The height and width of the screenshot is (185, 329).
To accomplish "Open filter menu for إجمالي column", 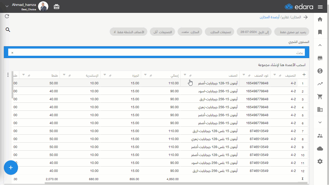I will click(145, 75).
